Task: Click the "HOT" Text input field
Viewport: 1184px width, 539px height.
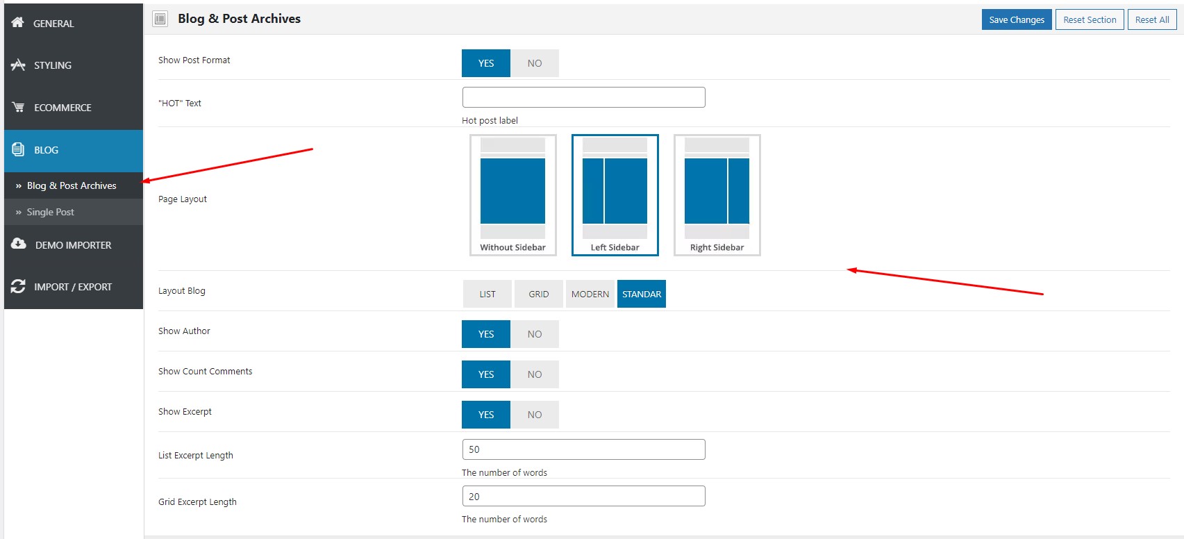Action: 584,97
